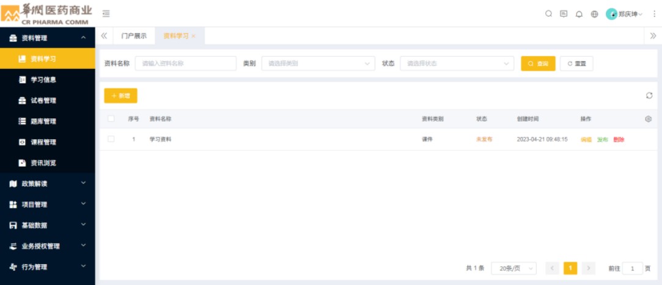
Task: Open the notification bell
Action: tap(579, 14)
